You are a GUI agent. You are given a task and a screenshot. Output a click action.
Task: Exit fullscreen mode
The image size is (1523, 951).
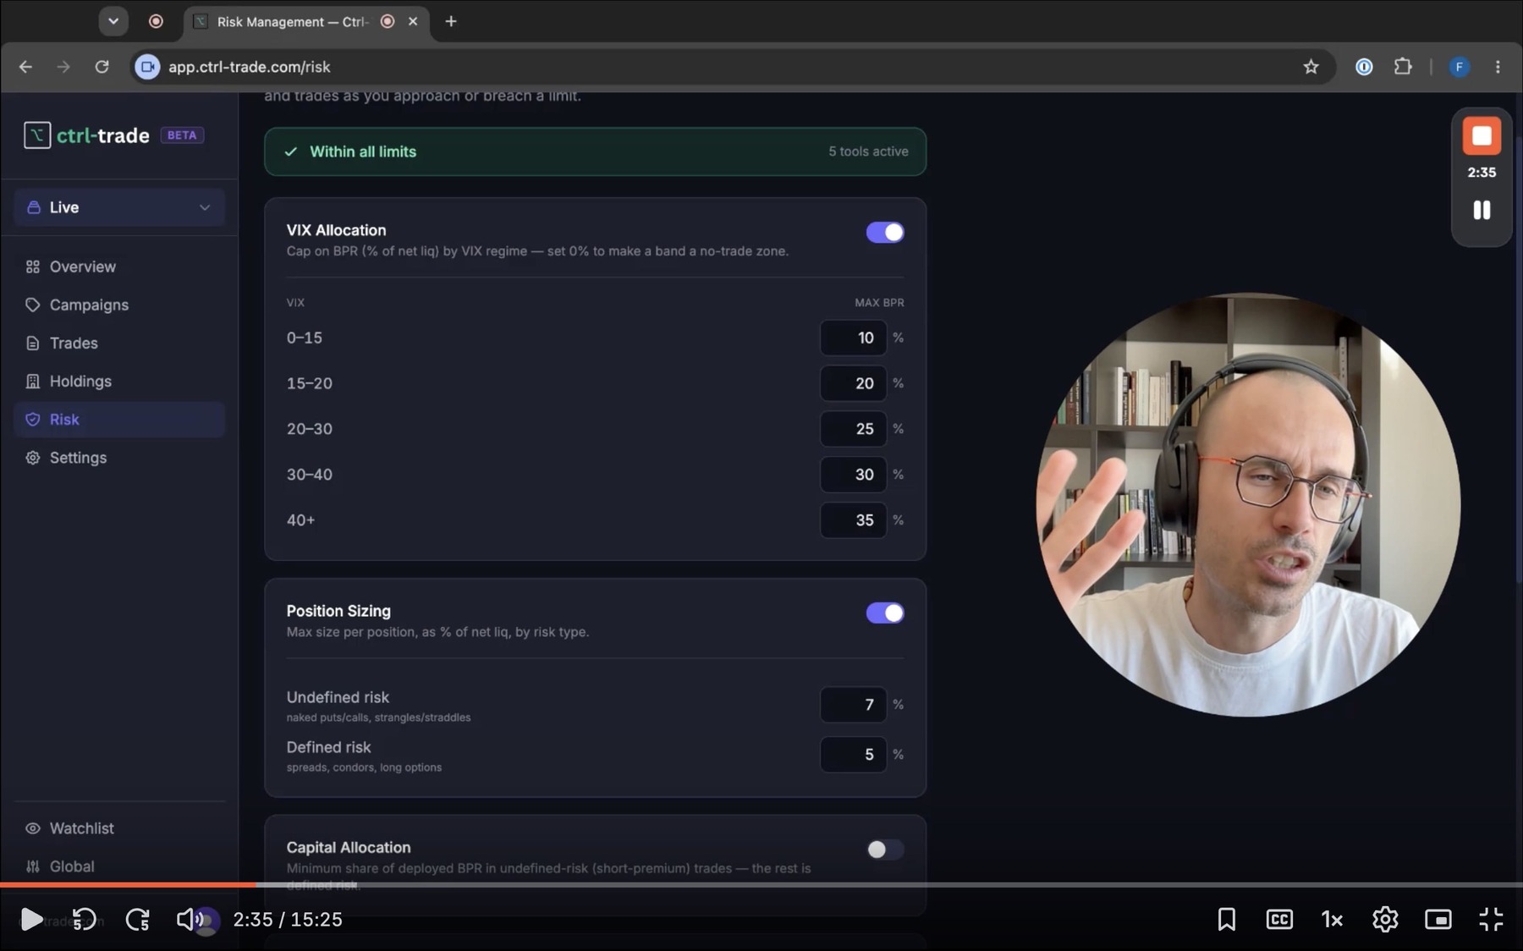1491,919
